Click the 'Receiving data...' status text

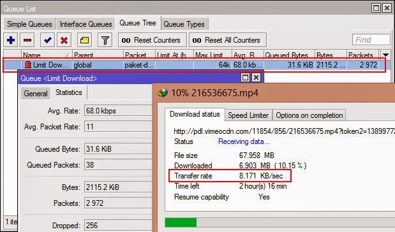click(244, 141)
